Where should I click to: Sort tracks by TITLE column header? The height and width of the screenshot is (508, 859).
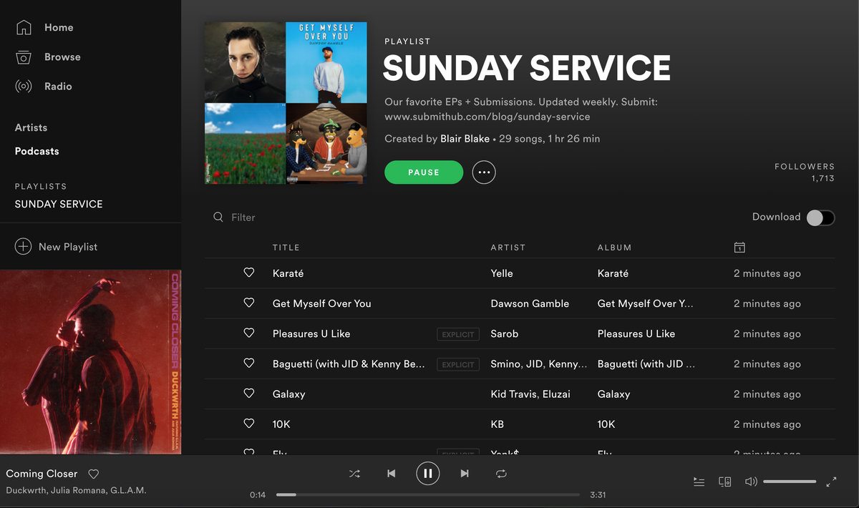tap(286, 247)
